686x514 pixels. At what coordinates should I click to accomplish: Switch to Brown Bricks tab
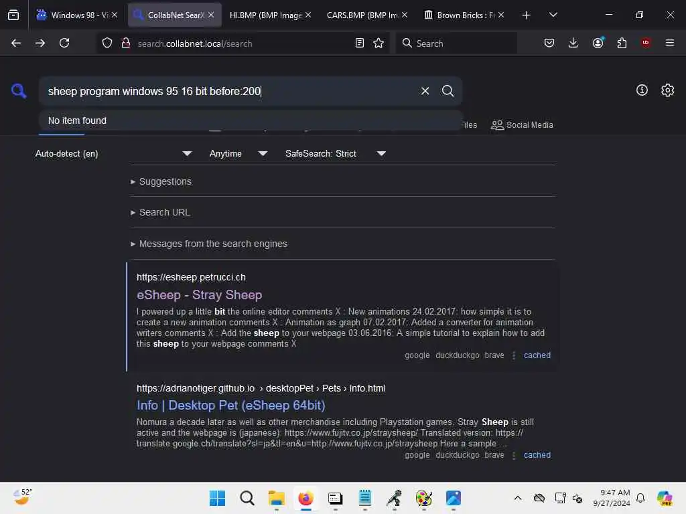click(x=460, y=15)
